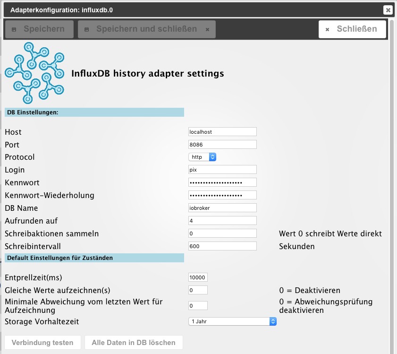Viewport: 397px width, 354px height.
Task: Click Alle Daten in DB löschen button
Action: [x=134, y=343]
